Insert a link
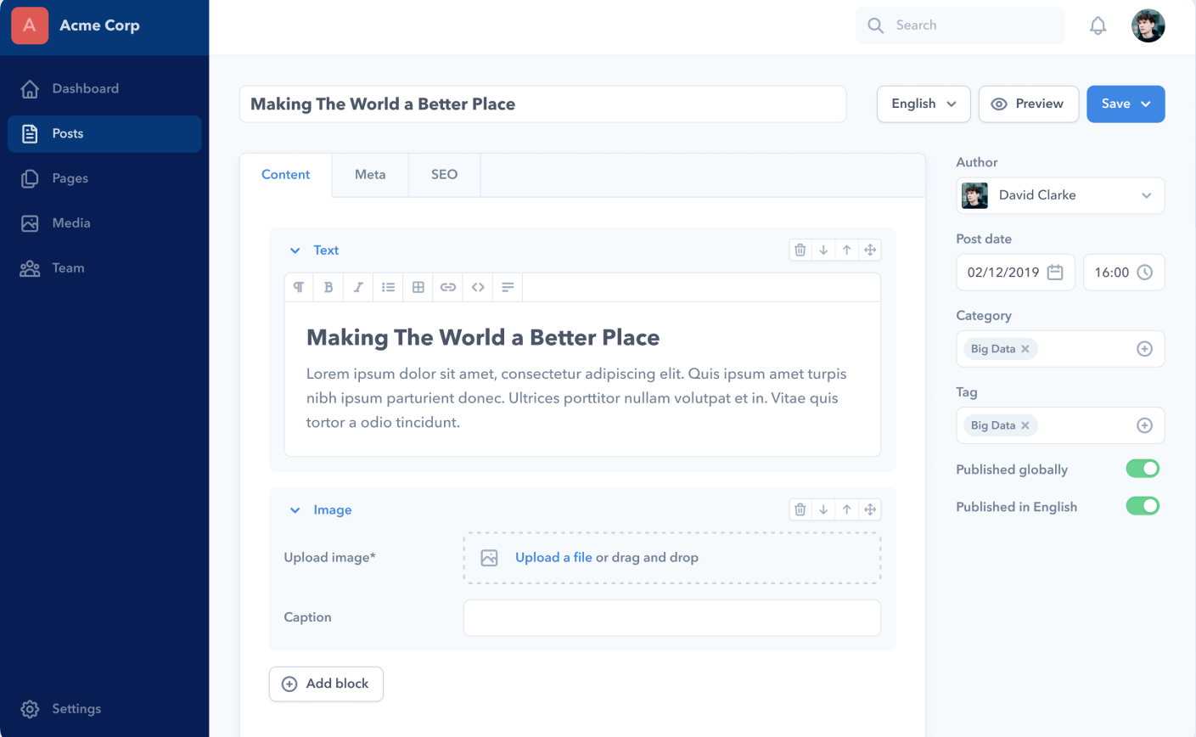Image resolution: width=1196 pixels, height=737 pixels. [448, 287]
